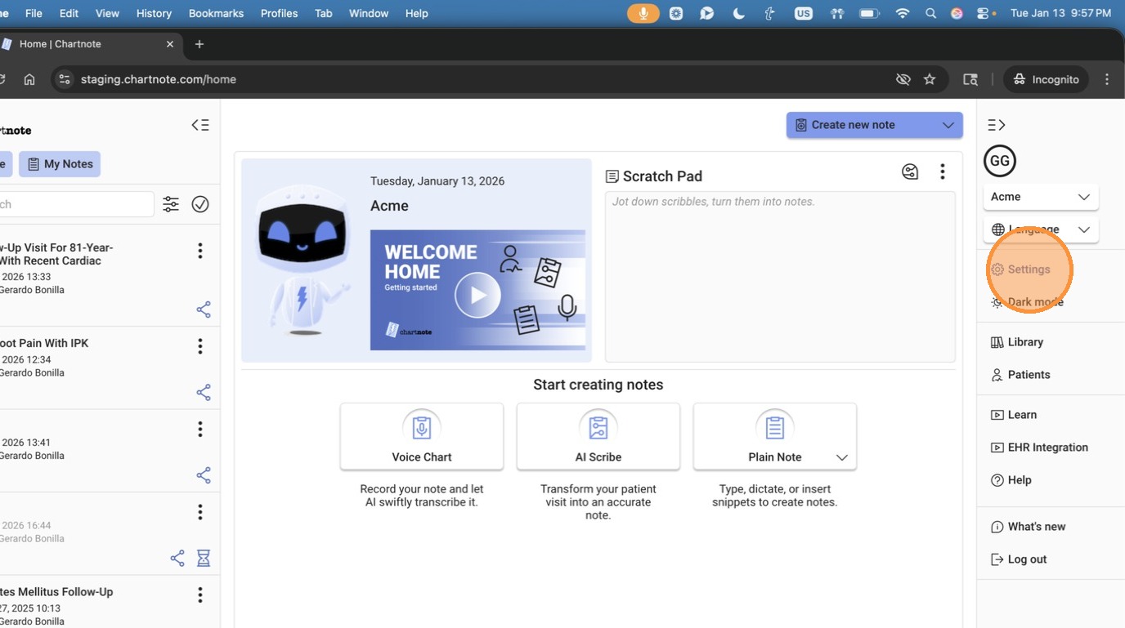
Task: Open three-dot menu for Mellitus Follow-Up note
Action: (200, 595)
